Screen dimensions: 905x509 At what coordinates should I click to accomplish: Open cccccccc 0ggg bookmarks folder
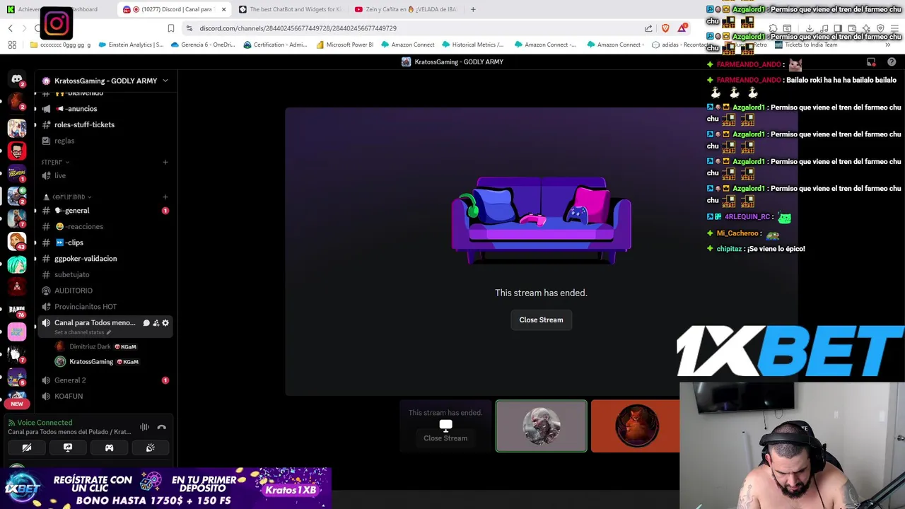(x=61, y=45)
